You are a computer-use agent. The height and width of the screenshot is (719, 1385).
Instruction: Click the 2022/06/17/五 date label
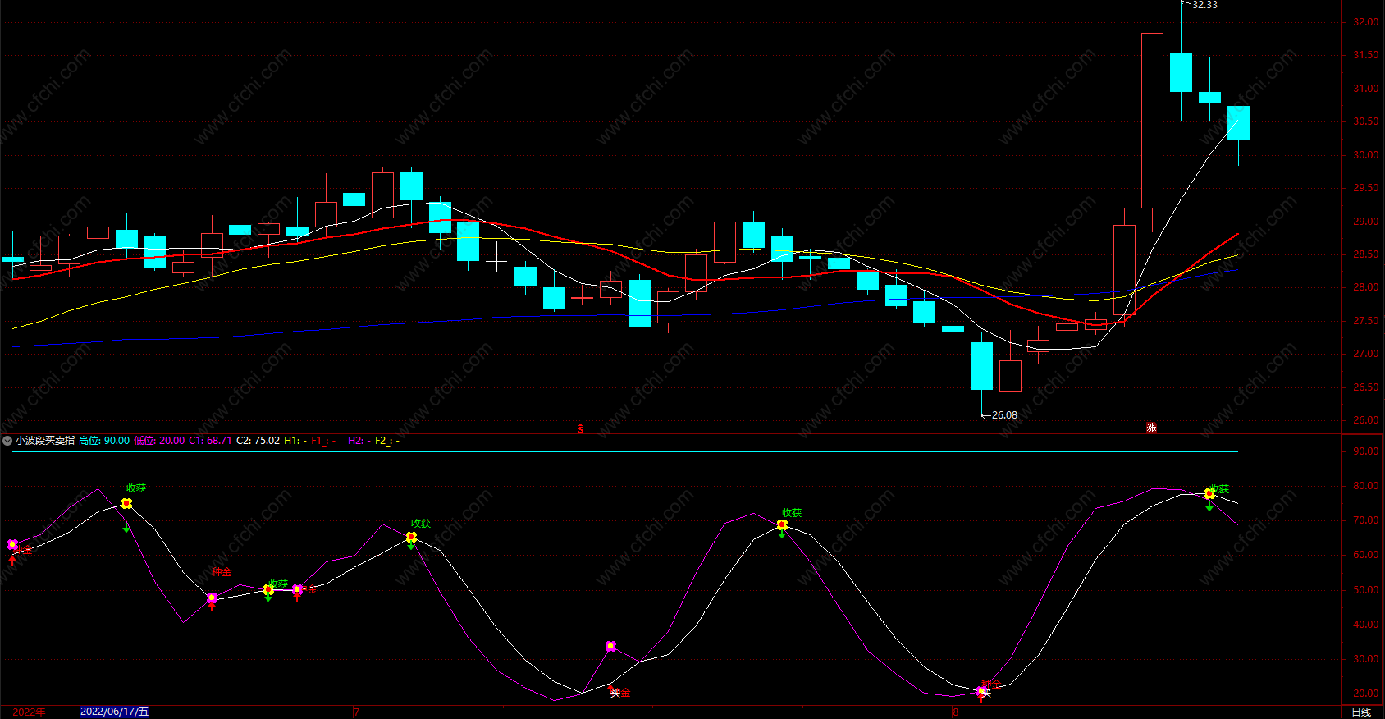[x=115, y=712]
